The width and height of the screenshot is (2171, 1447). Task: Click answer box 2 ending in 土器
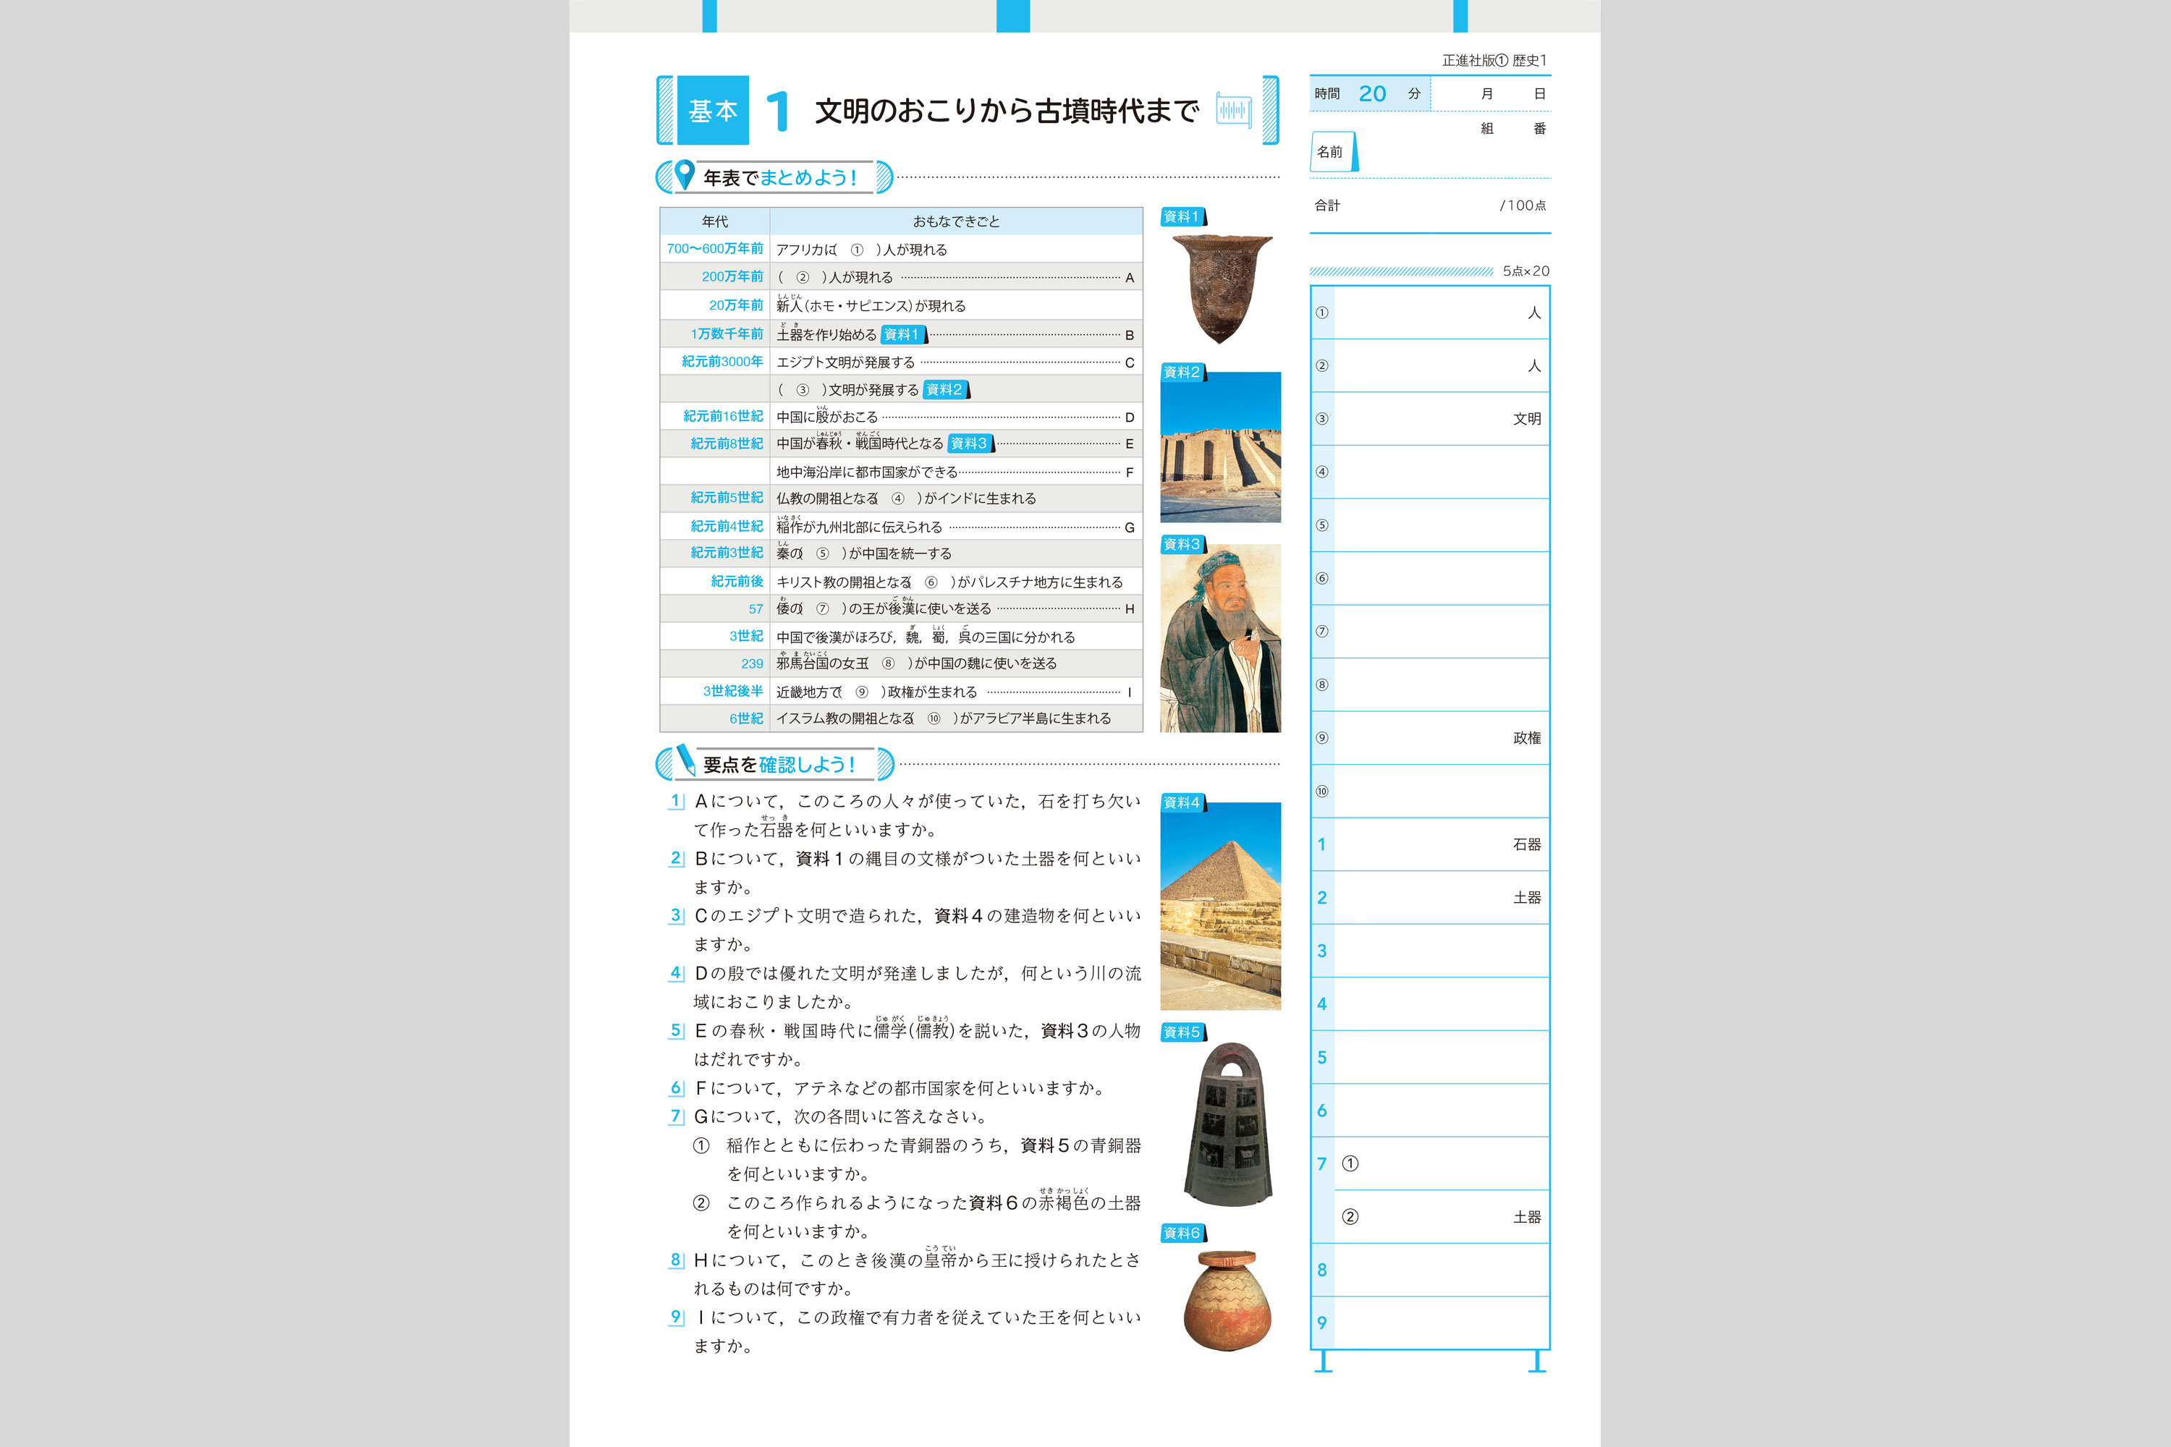pos(1441,898)
